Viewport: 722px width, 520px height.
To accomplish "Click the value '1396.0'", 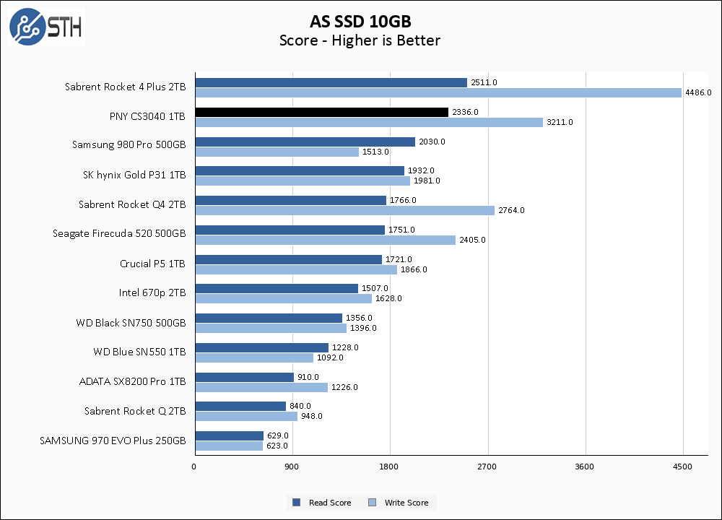I will point(363,328).
